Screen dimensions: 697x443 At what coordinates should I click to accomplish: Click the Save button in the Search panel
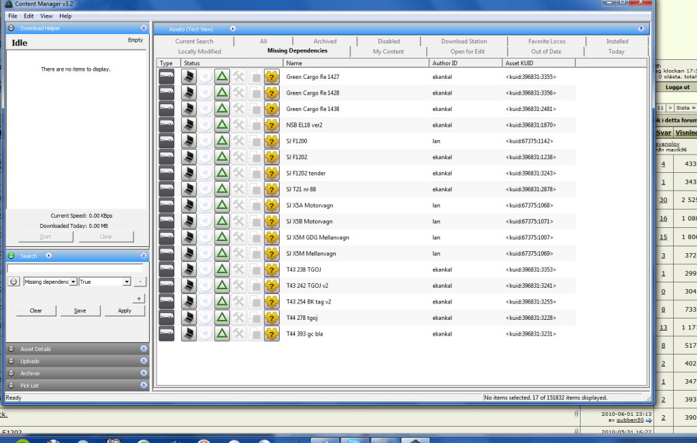click(80, 310)
